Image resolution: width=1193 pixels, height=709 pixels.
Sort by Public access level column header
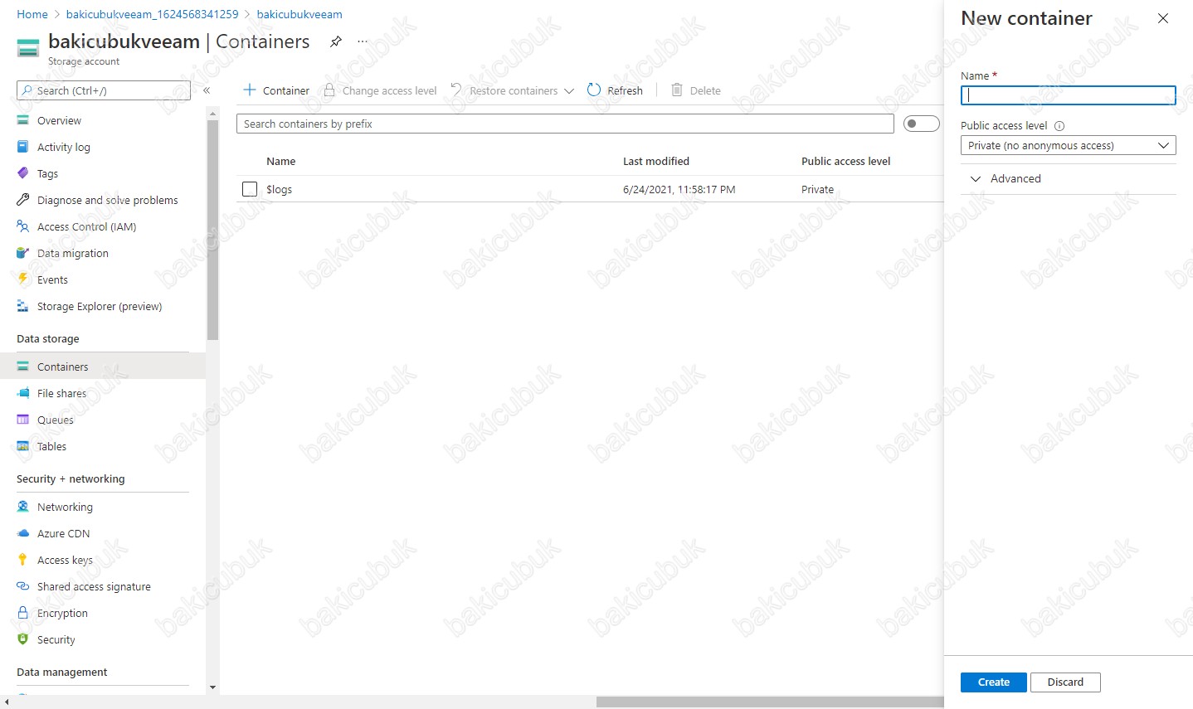846,161
